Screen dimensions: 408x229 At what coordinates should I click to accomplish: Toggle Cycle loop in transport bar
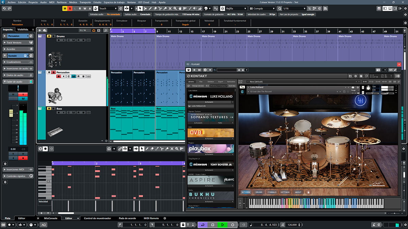(x=202, y=225)
